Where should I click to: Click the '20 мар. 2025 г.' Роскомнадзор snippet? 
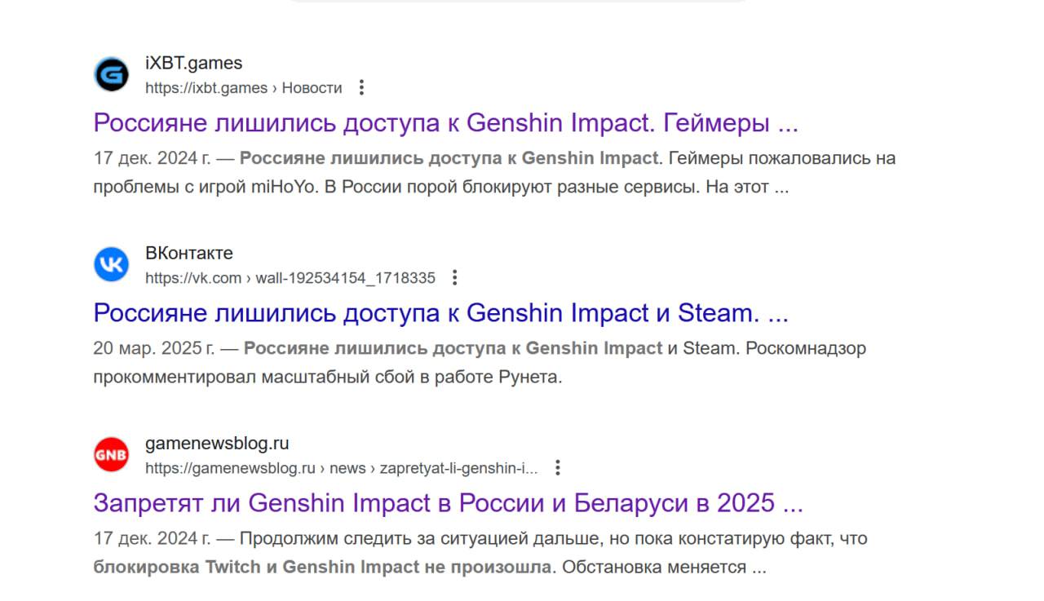(480, 363)
